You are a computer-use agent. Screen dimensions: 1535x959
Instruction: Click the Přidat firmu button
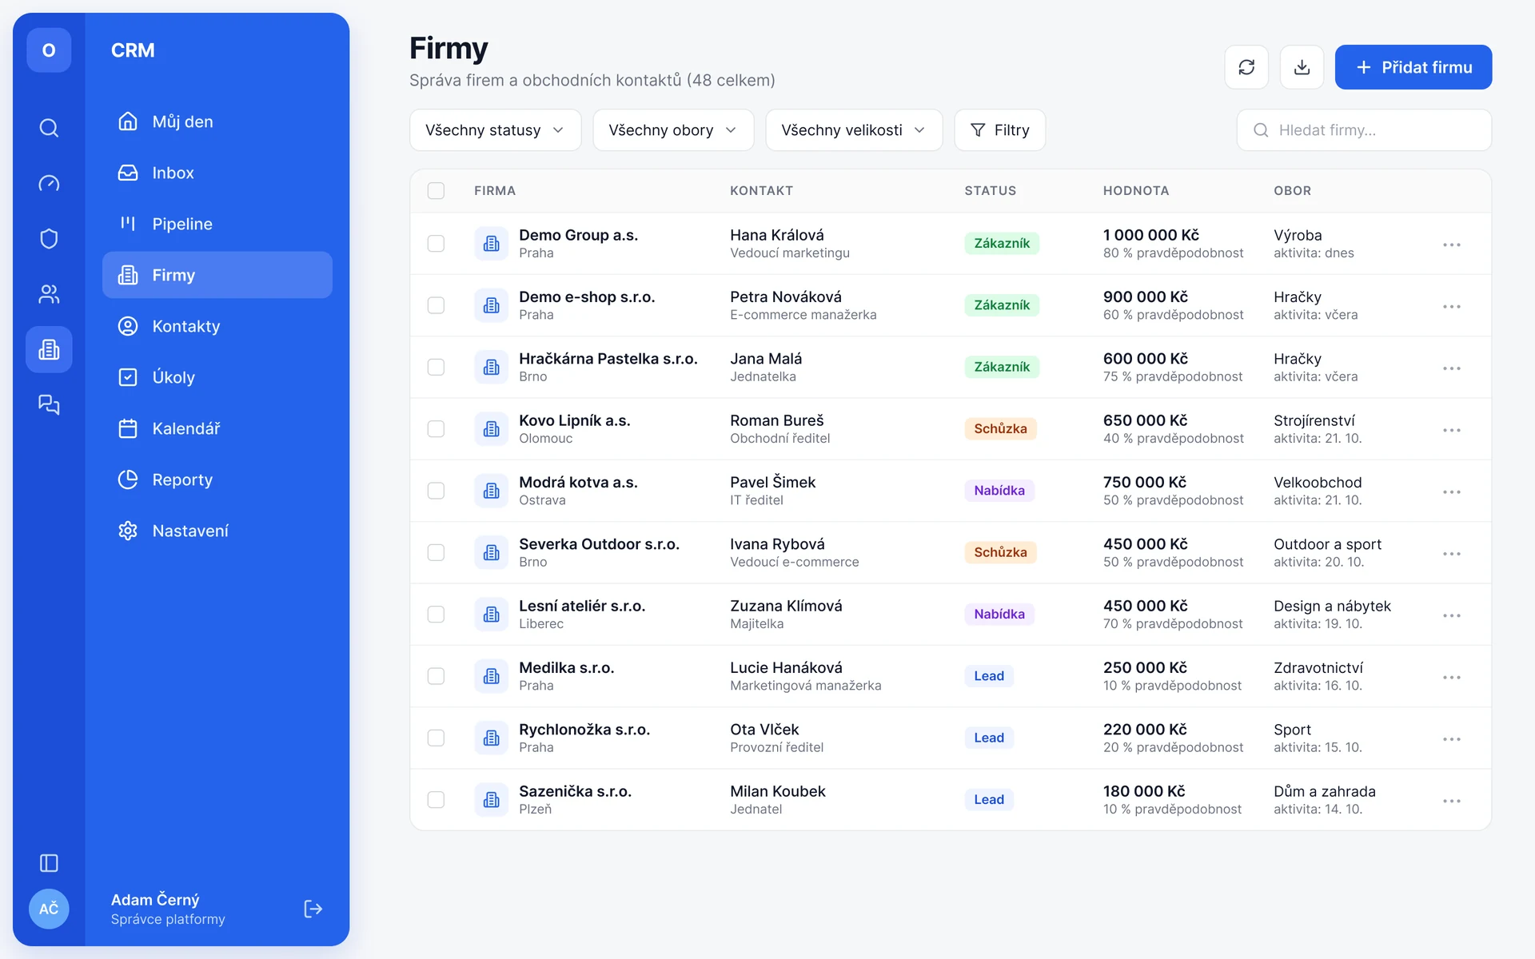(x=1413, y=67)
